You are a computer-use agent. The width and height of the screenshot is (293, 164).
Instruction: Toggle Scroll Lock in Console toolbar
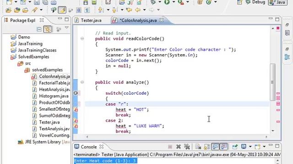(206, 147)
